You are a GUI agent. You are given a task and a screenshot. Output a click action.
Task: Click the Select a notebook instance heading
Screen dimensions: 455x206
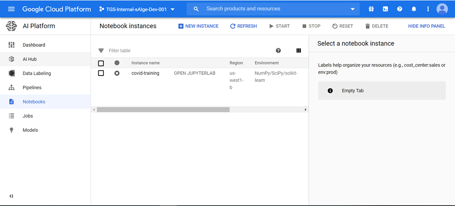tap(356, 44)
